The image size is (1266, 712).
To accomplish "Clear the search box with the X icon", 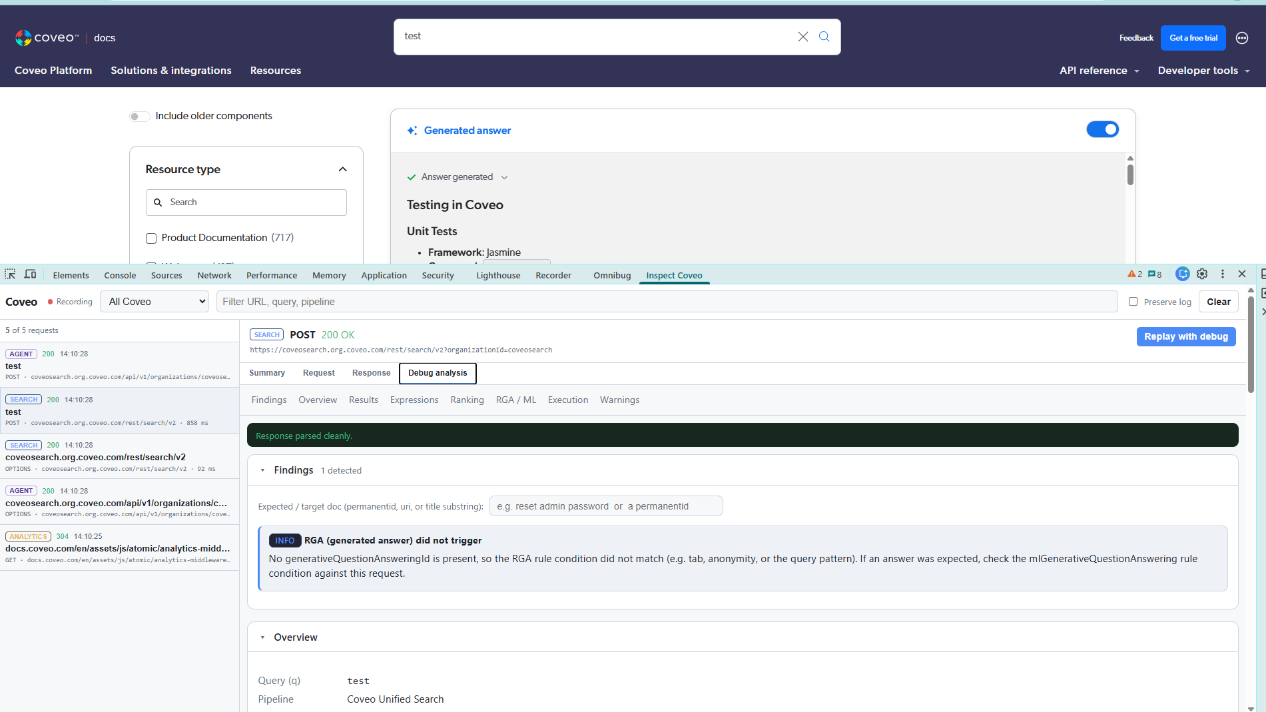I will tap(803, 37).
